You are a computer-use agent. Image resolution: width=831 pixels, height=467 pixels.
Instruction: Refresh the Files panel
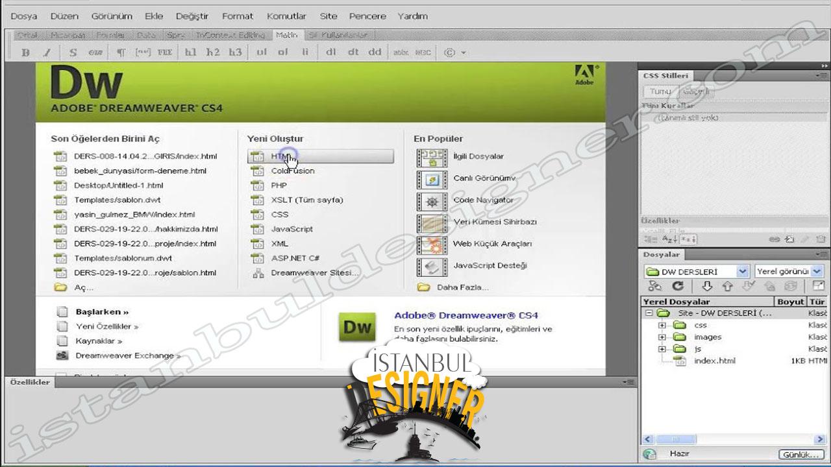click(678, 286)
